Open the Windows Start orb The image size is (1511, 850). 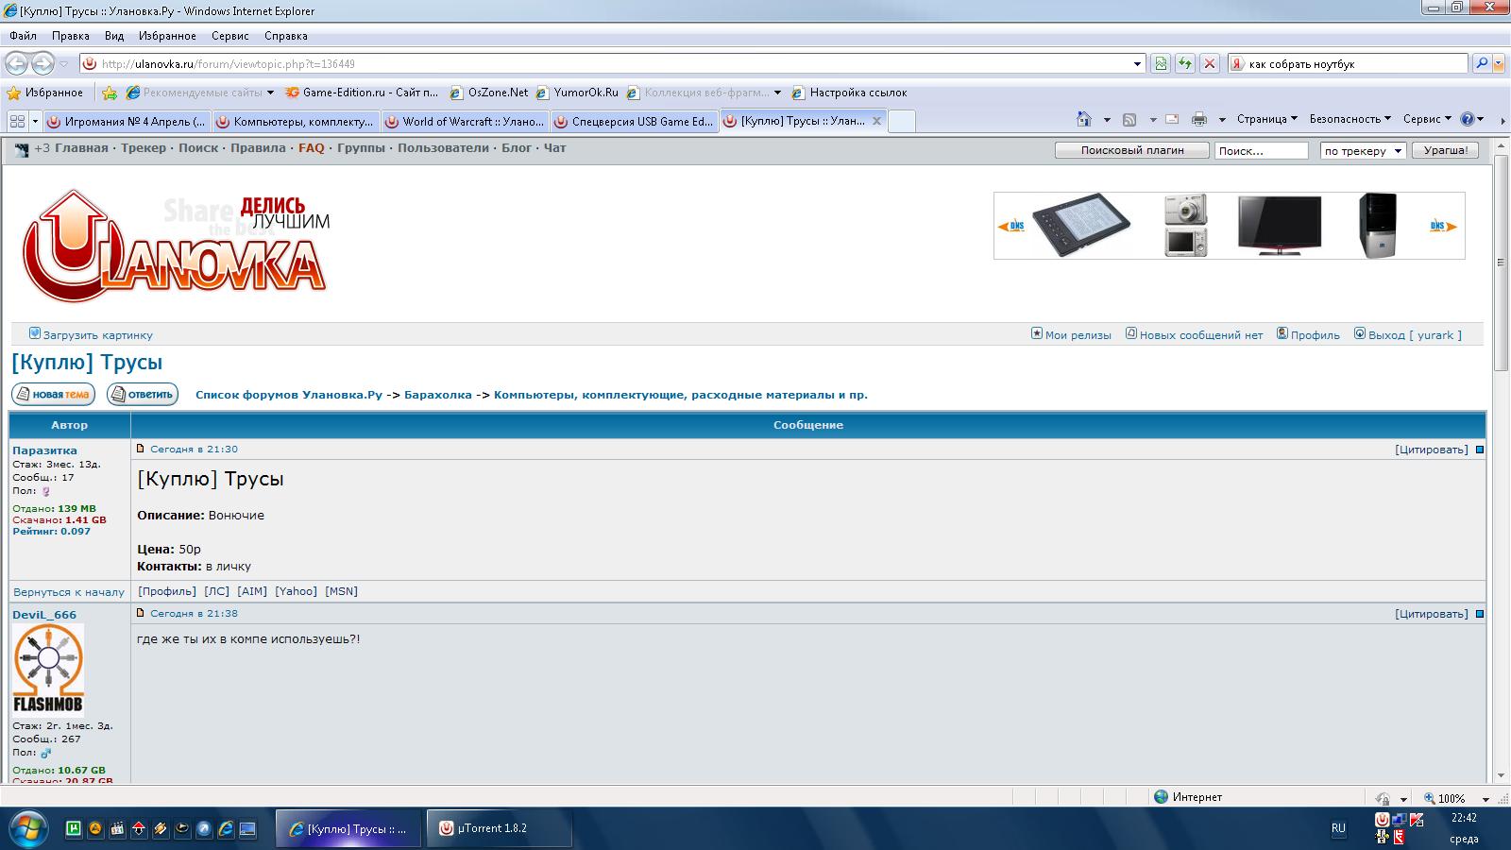coord(28,828)
